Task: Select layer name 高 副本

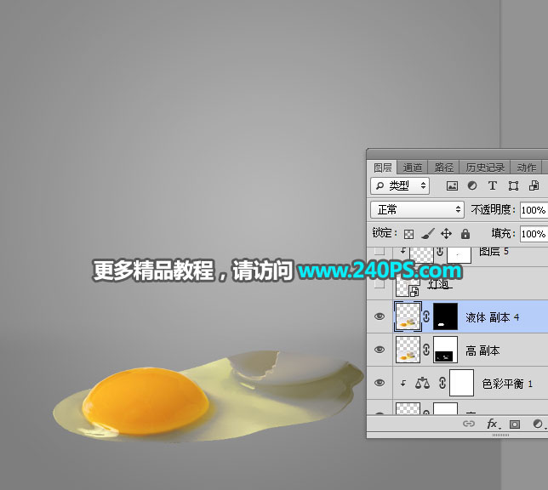Action: coord(482,350)
